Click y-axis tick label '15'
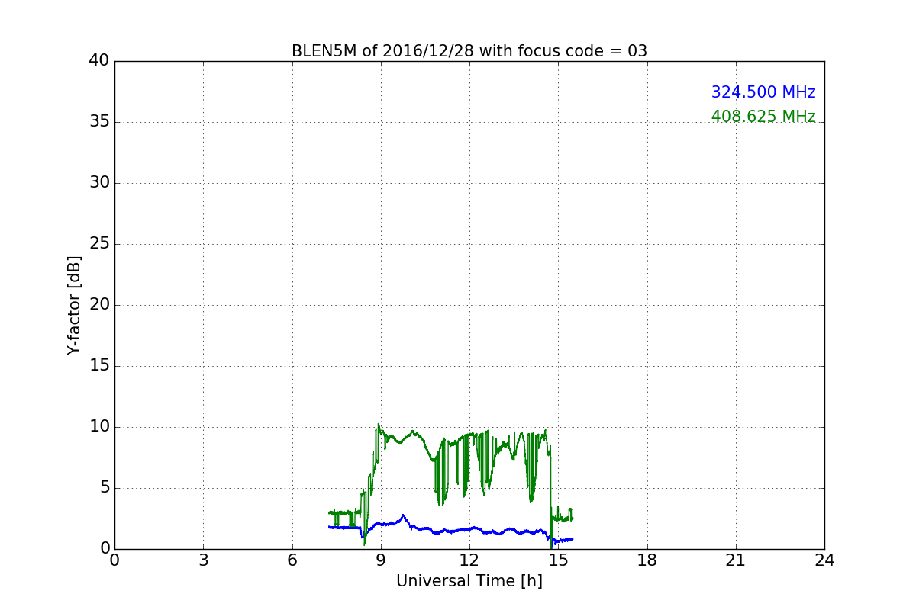Image resolution: width=916 pixels, height=610 pixels. [x=99, y=366]
